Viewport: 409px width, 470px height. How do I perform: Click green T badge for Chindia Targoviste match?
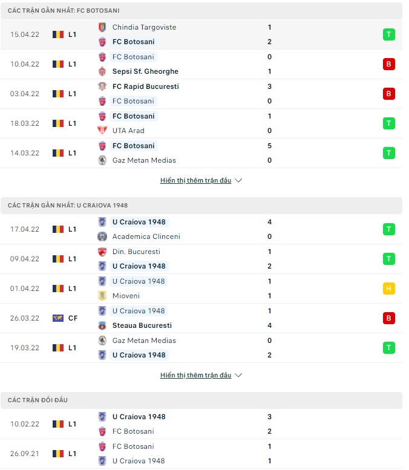[x=388, y=34]
